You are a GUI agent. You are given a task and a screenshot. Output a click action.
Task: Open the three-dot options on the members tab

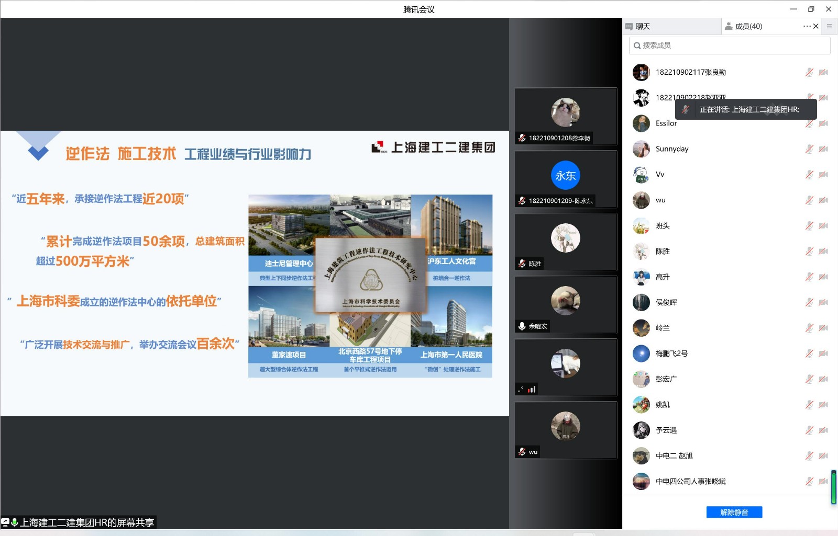pos(807,26)
